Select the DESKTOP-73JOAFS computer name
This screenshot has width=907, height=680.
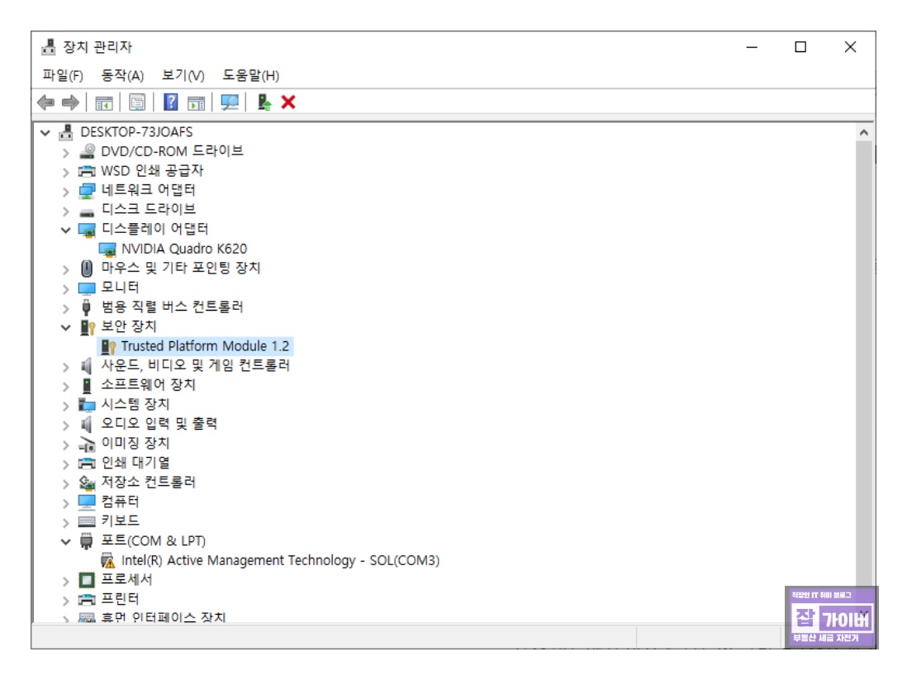(x=136, y=132)
